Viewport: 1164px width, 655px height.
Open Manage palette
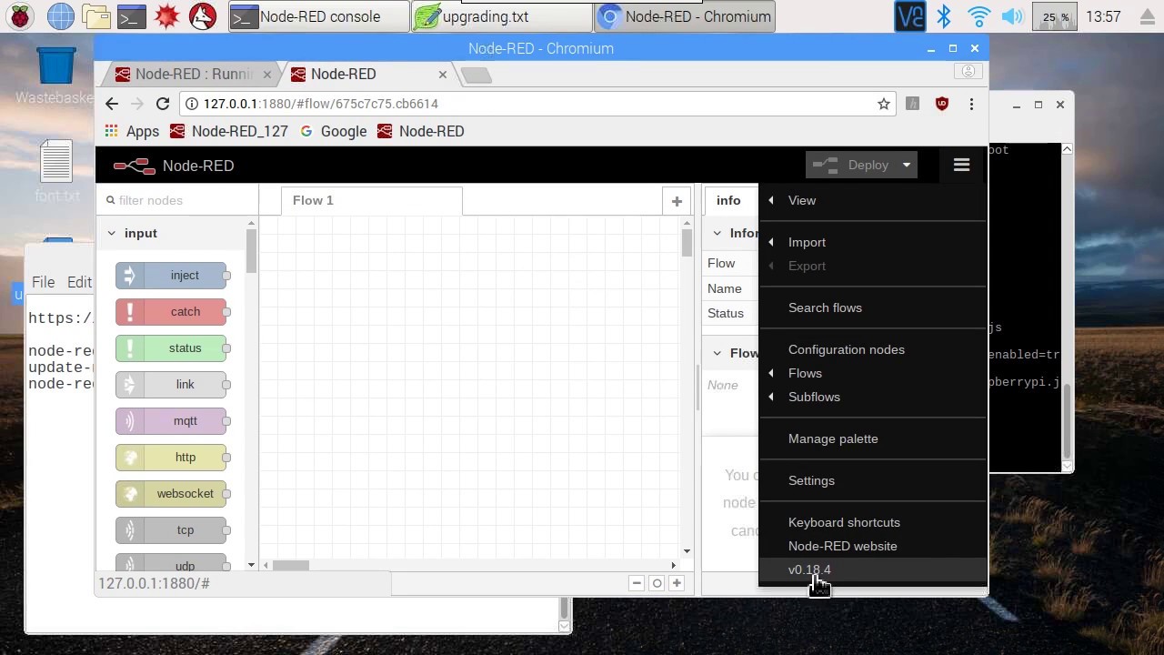(873, 438)
